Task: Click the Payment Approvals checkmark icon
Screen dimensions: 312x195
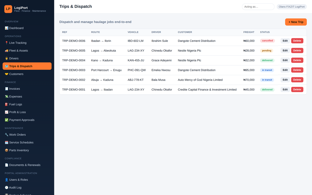Action: point(6,120)
